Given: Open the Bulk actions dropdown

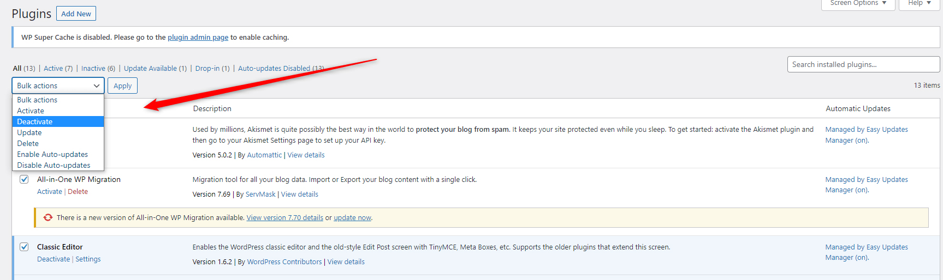Looking at the screenshot, I should pos(58,86).
